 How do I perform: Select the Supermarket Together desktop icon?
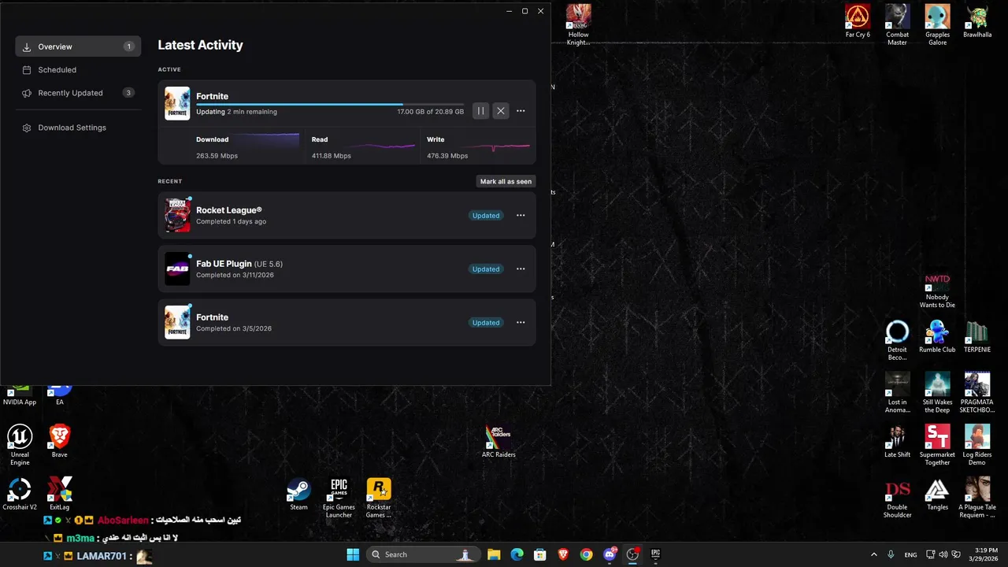point(937,446)
